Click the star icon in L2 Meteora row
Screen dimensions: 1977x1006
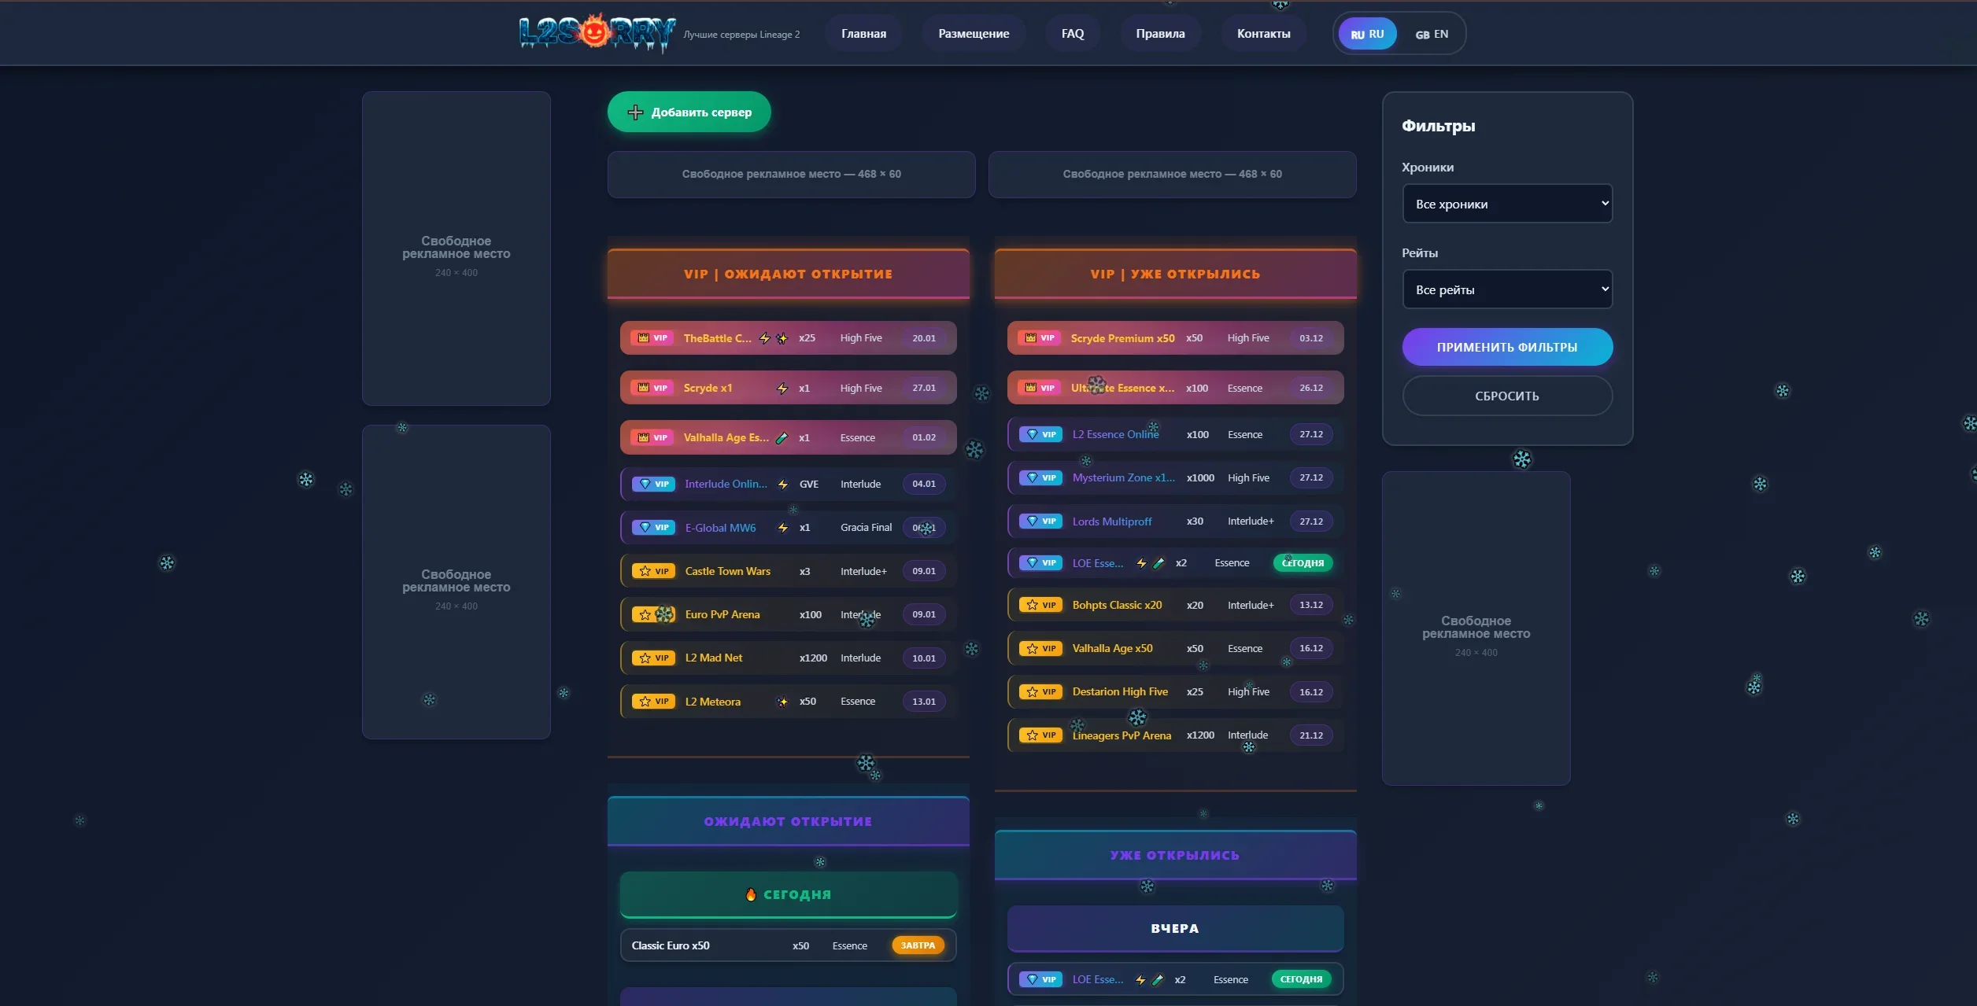782,702
